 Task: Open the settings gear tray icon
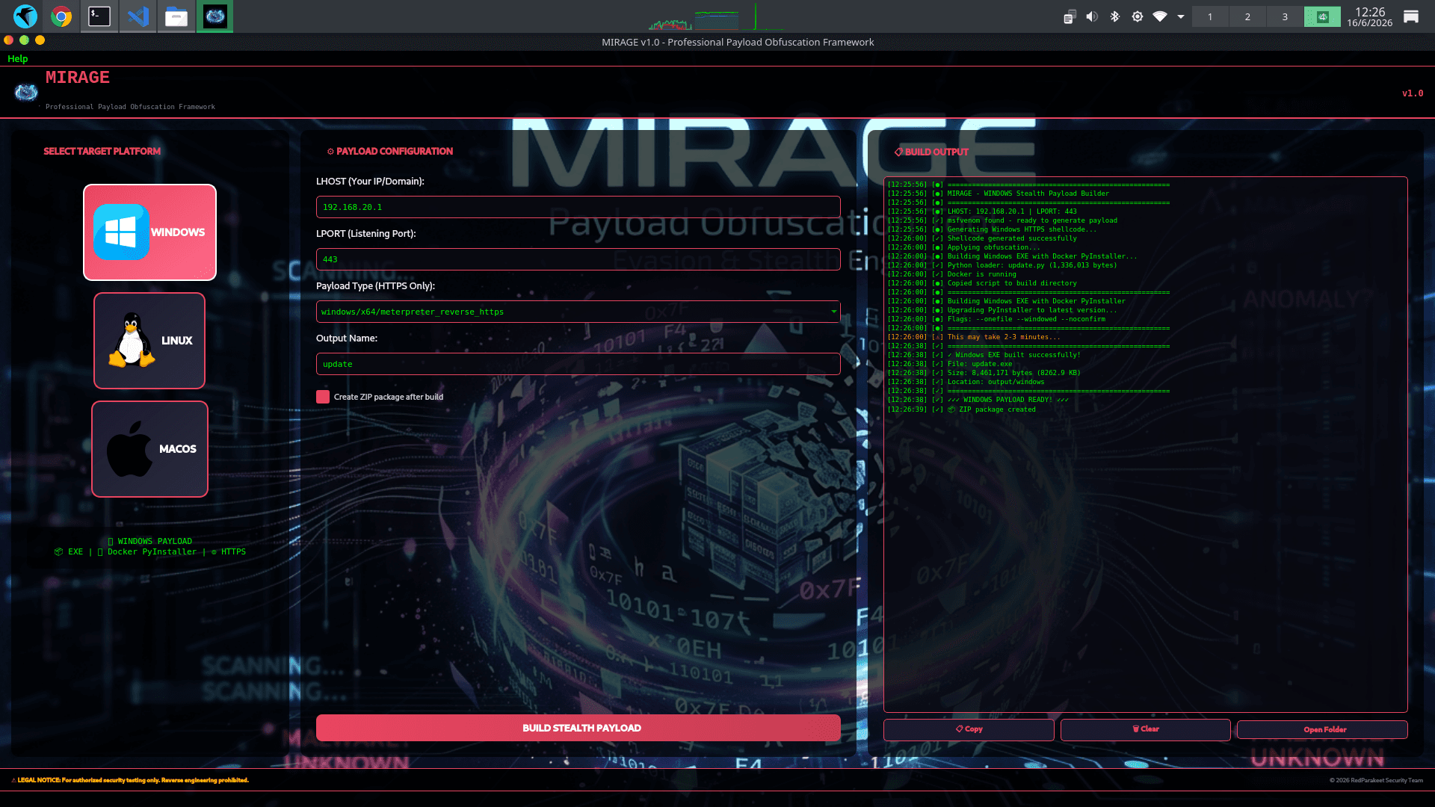coord(1138,16)
